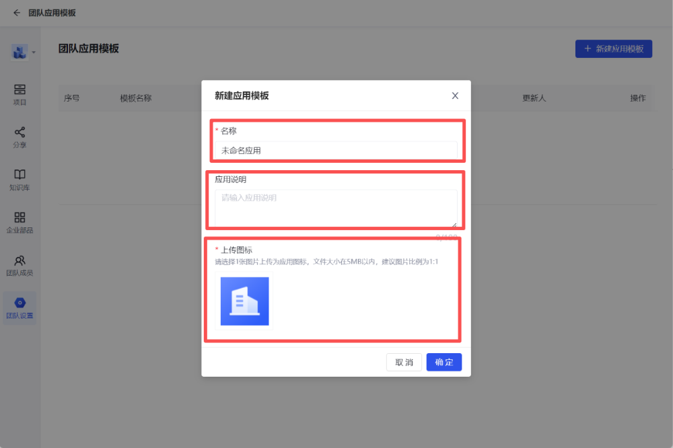Click the 模板名称 column header
The height and width of the screenshot is (448, 673).
pos(136,98)
